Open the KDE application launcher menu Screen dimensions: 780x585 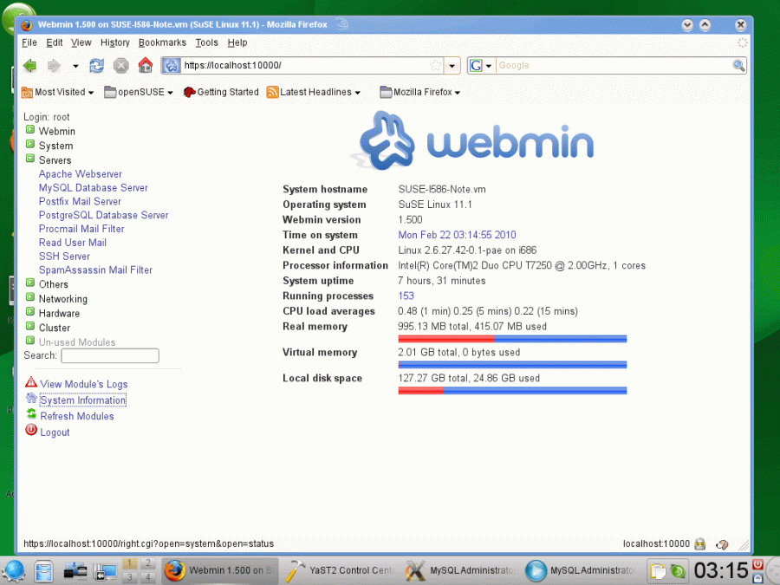(13, 570)
